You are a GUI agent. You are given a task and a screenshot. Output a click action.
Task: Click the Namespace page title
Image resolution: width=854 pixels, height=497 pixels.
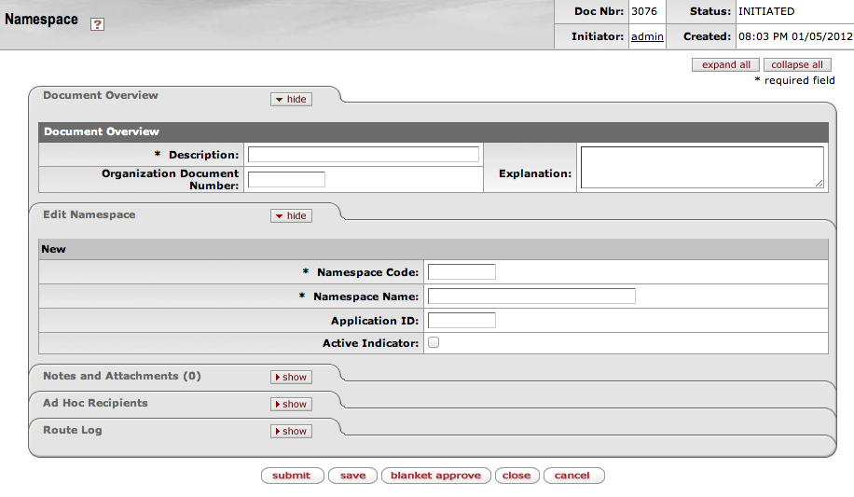(41, 20)
